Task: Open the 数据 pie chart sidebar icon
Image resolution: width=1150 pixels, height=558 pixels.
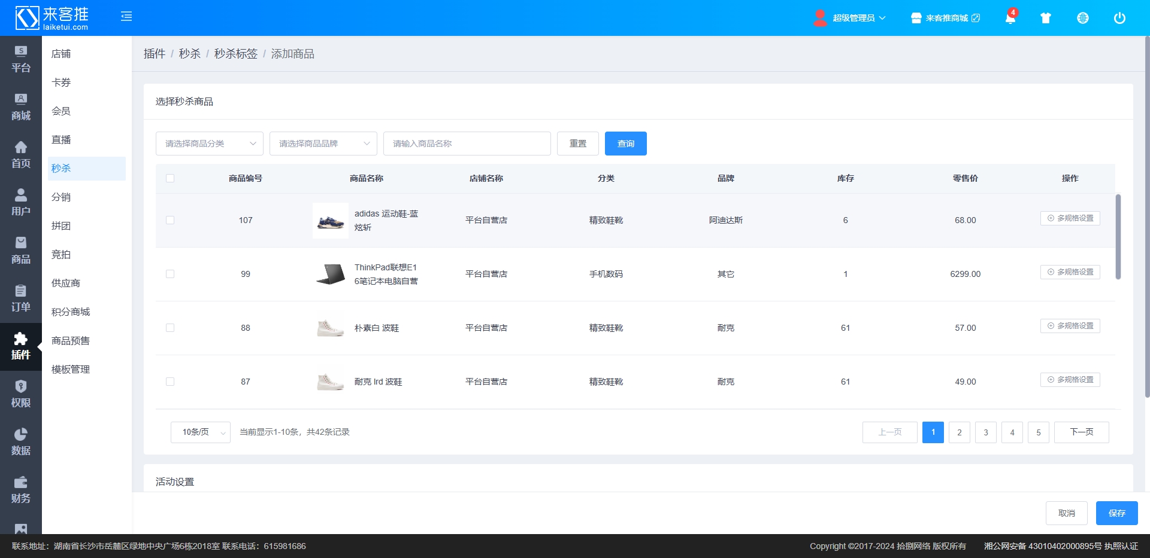Action: coord(20,441)
